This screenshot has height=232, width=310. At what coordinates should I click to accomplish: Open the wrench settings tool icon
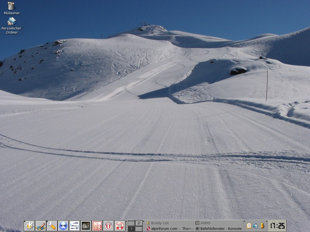point(52,225)
